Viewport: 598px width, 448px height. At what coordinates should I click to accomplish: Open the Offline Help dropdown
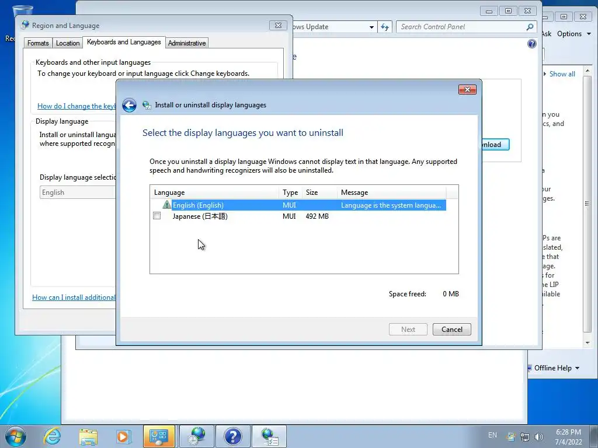pos(557,368)
